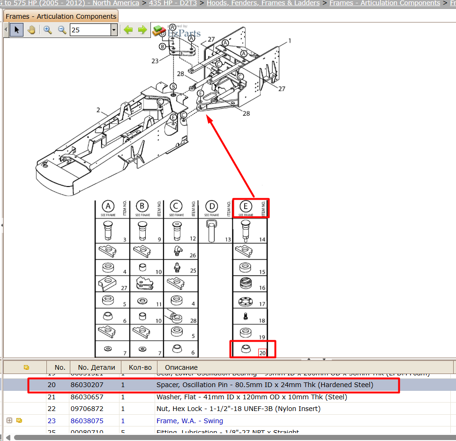Open Frames - Articulation Components breadcrumb link

point(384,3)
